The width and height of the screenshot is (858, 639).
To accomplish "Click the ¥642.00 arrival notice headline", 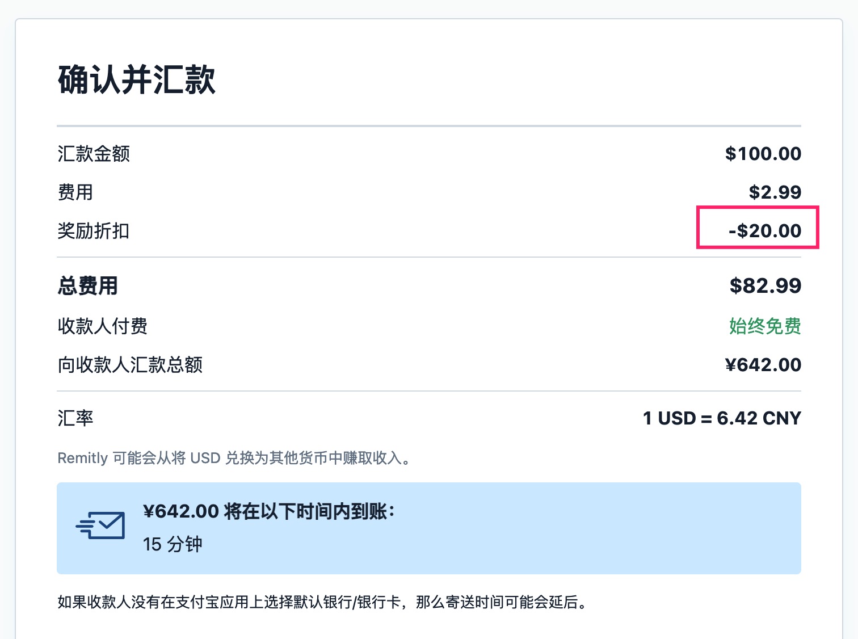I will tap(270, 511).
